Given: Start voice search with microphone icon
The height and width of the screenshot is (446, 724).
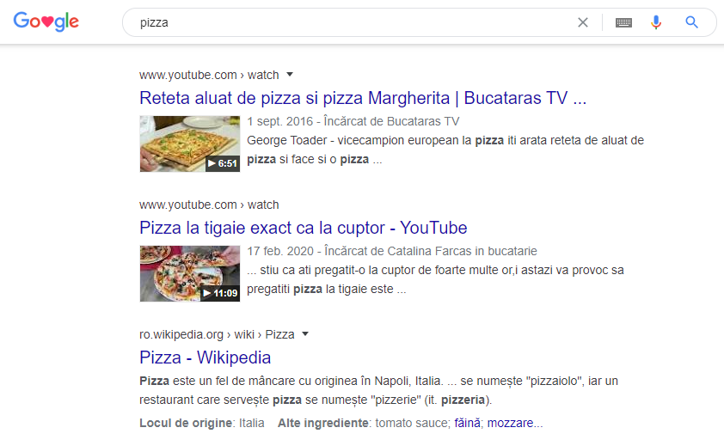Looking at the screenshot, I should [x=656, y=22].
